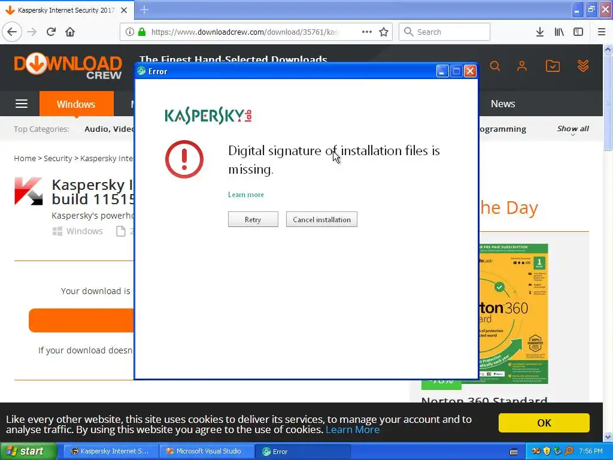Viewport: 613px width, 460px height.
Task: Select the Audio, Video top category
Action: [109, 129]
